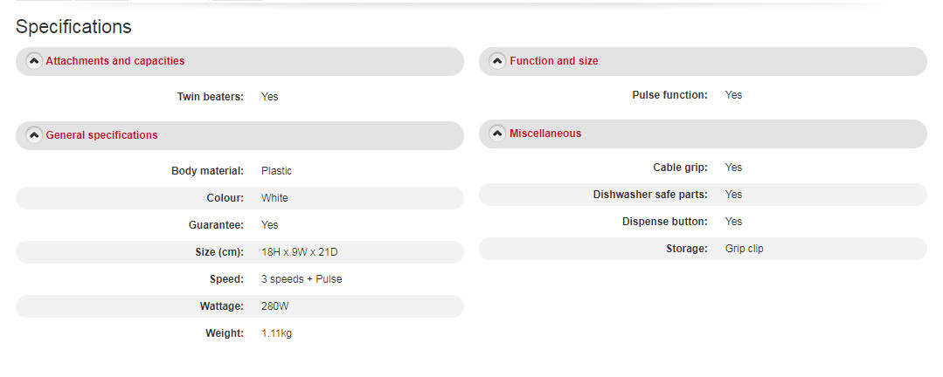
Task: Click the collapse arrow icon beside Attachments and capacities
Action: coord(34,61)
